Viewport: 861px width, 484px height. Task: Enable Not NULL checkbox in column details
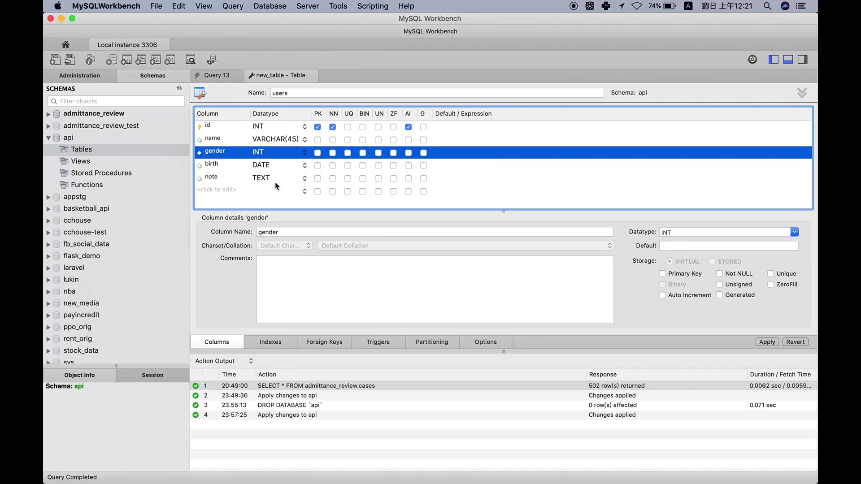719,274
